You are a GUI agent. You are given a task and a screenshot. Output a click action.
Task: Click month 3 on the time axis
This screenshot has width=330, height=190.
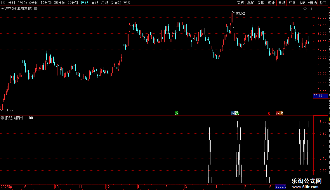click(186, 186)
